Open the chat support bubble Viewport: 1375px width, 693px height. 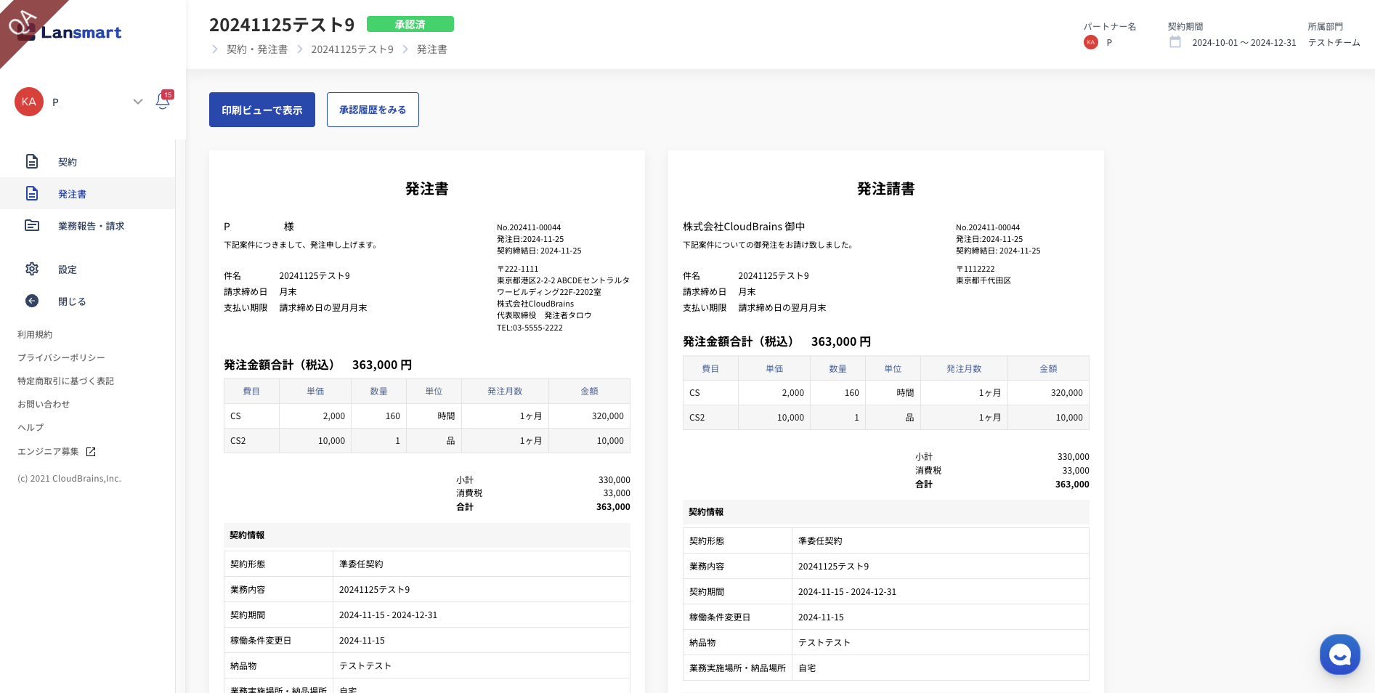click(1339, 654)
